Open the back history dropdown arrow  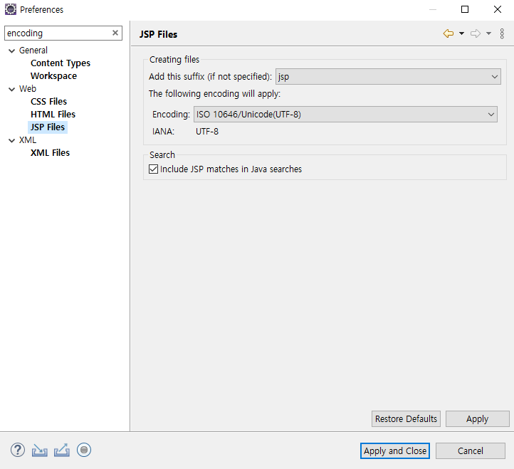[461, 33]
